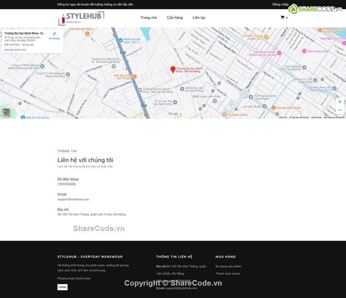
Task: Open the 89 bài viết reviews link
Action: (28, 44)
